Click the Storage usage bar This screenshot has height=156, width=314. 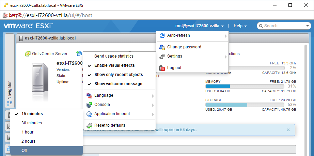tap(245, 105)
